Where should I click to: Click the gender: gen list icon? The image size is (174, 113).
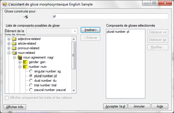pos(25,62)
